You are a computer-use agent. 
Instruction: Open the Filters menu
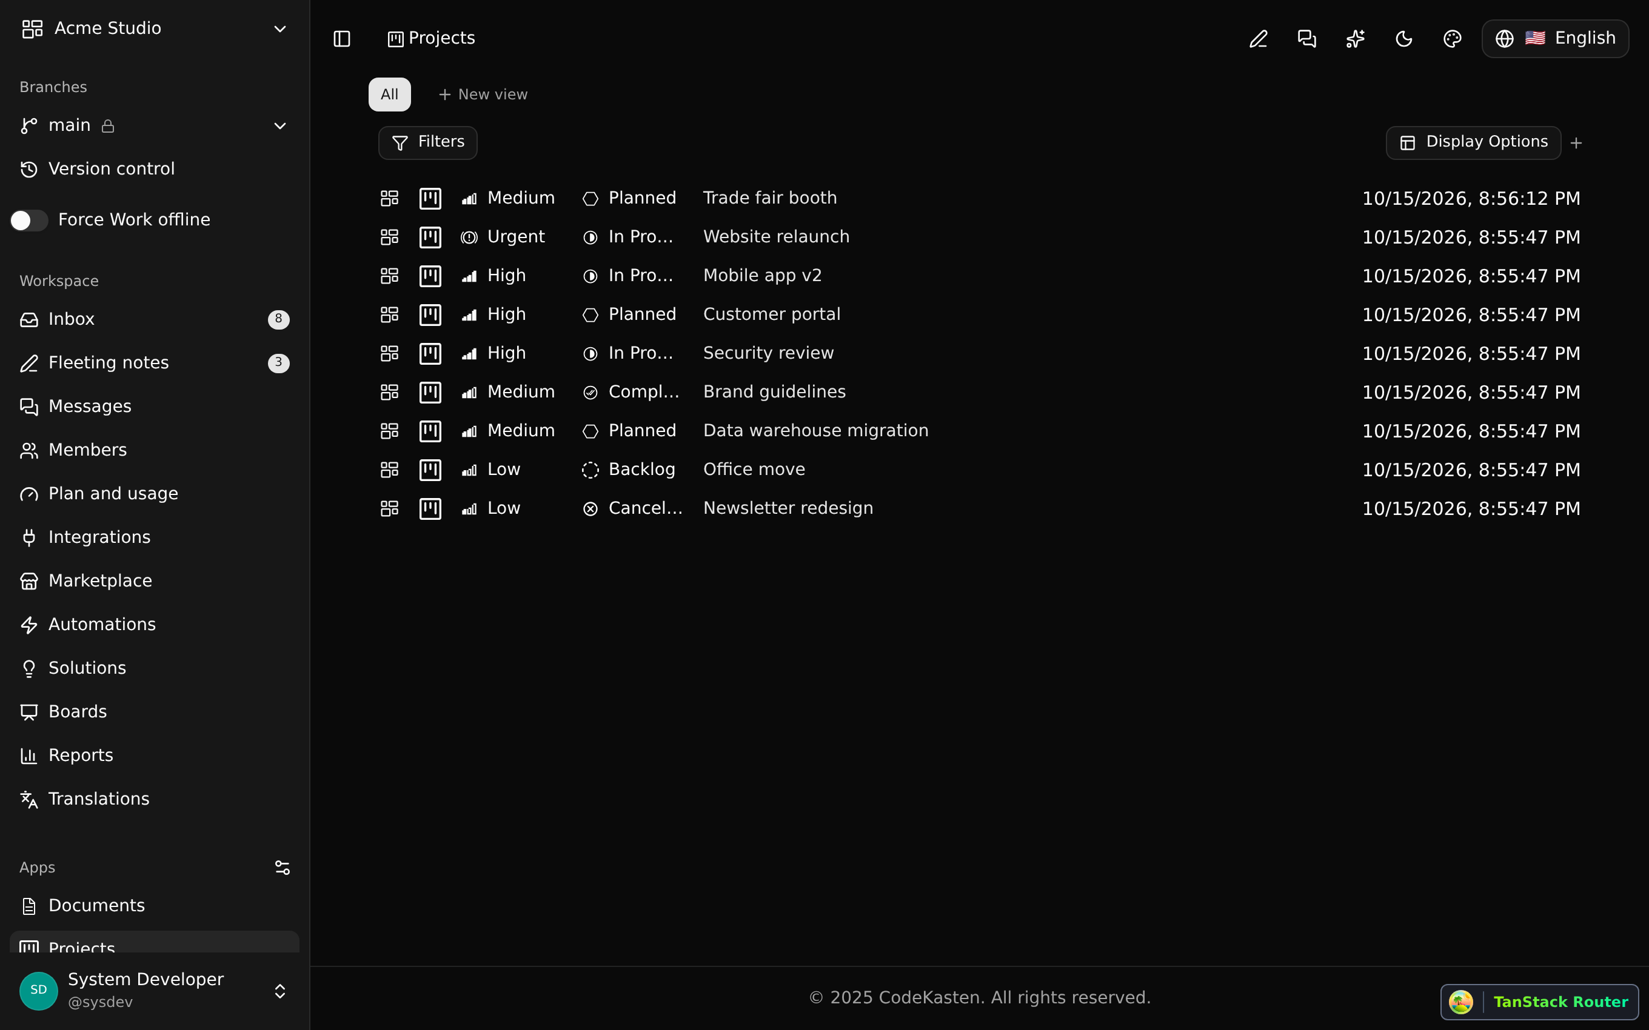click(x=427, y=142)
